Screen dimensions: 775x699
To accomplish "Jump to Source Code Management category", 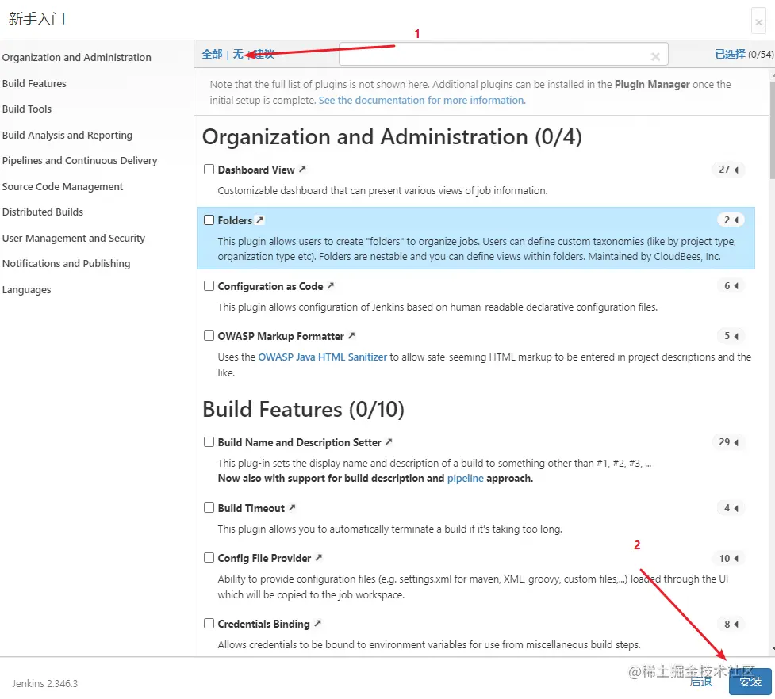I will [x=63, y=186].
